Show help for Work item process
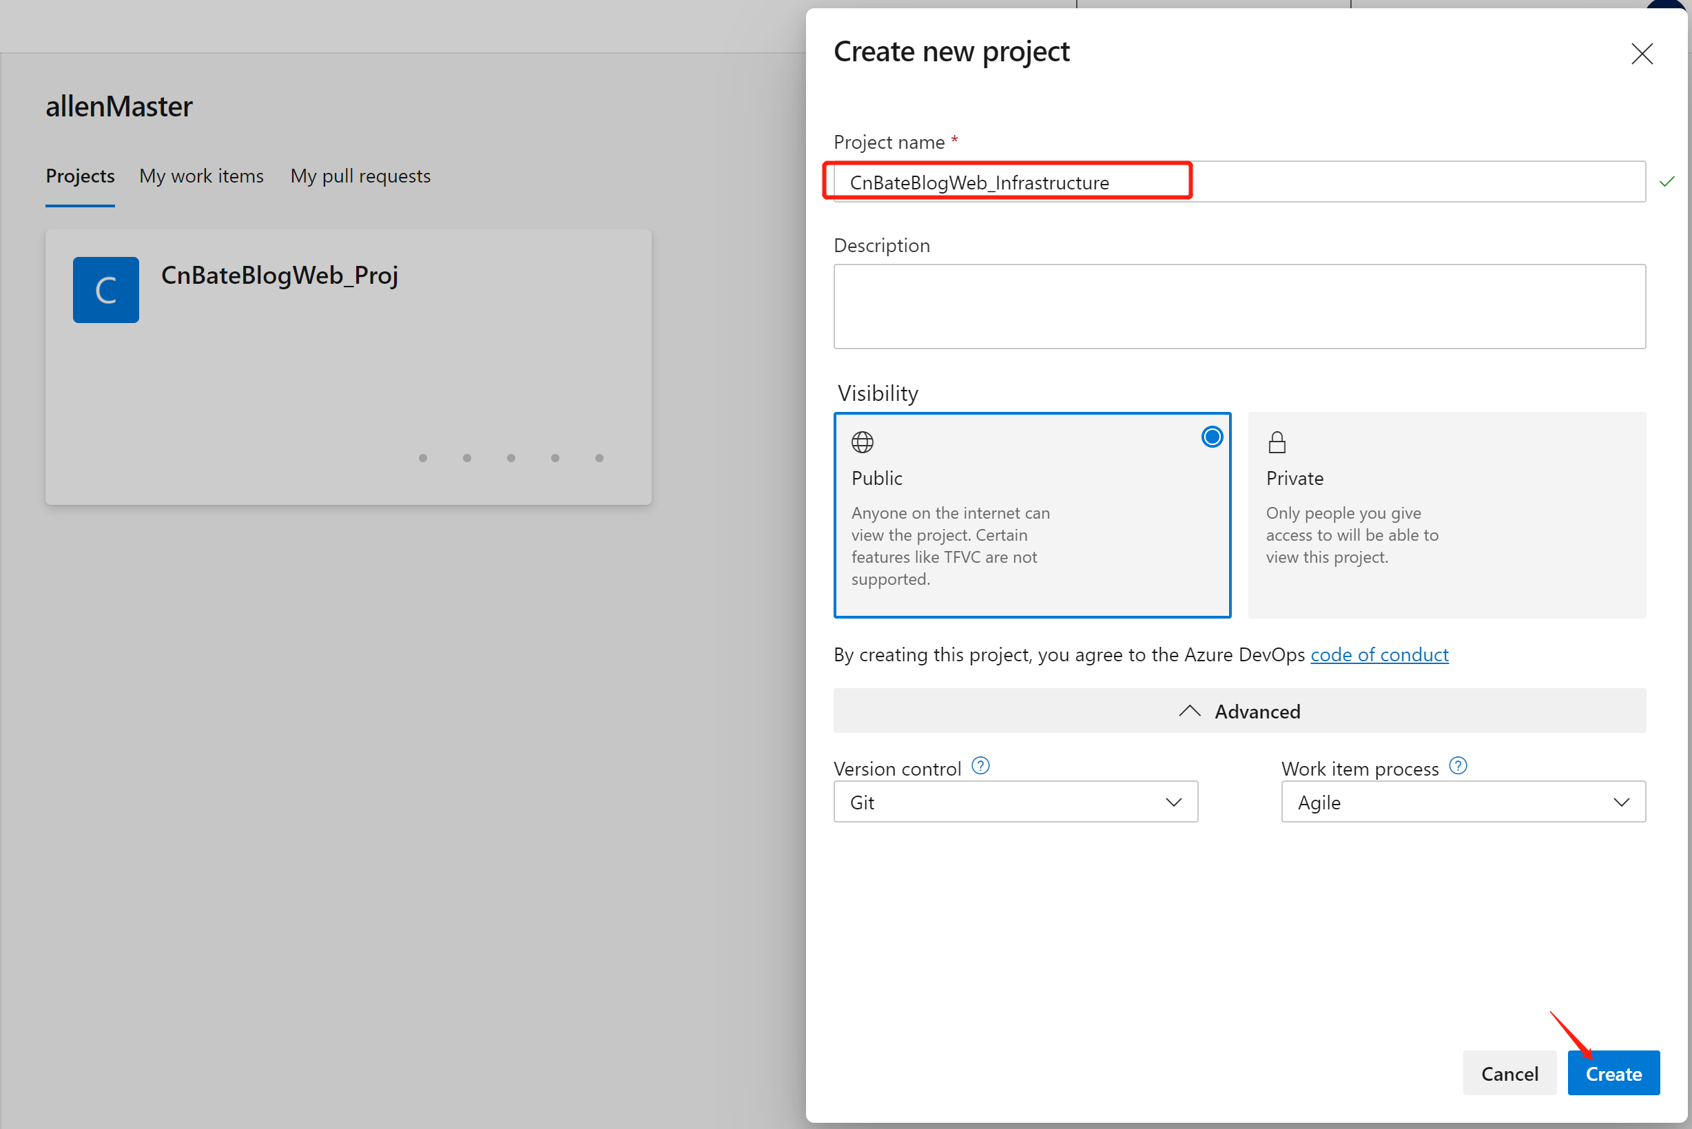The image size is (1692, 1129). tap(1458, 766)
